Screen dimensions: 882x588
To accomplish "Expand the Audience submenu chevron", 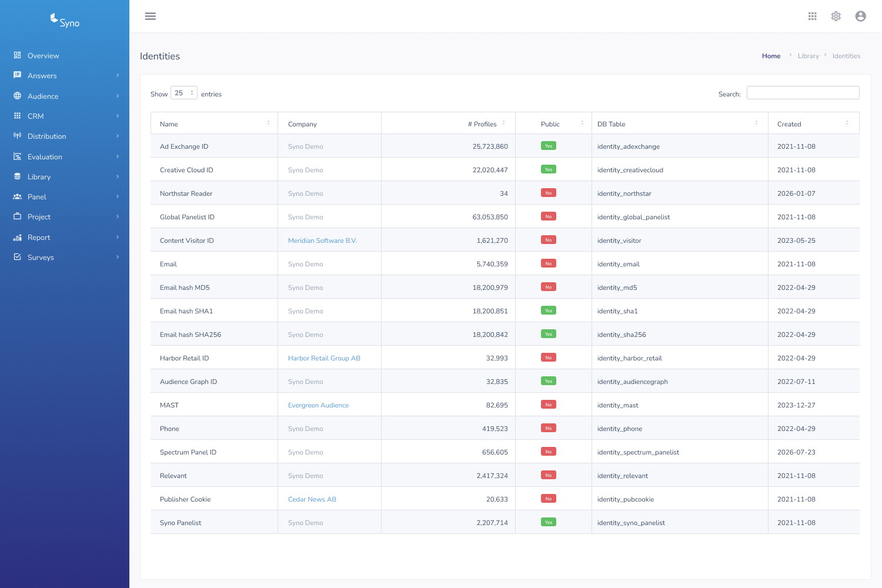I will [x=118, y=96].
